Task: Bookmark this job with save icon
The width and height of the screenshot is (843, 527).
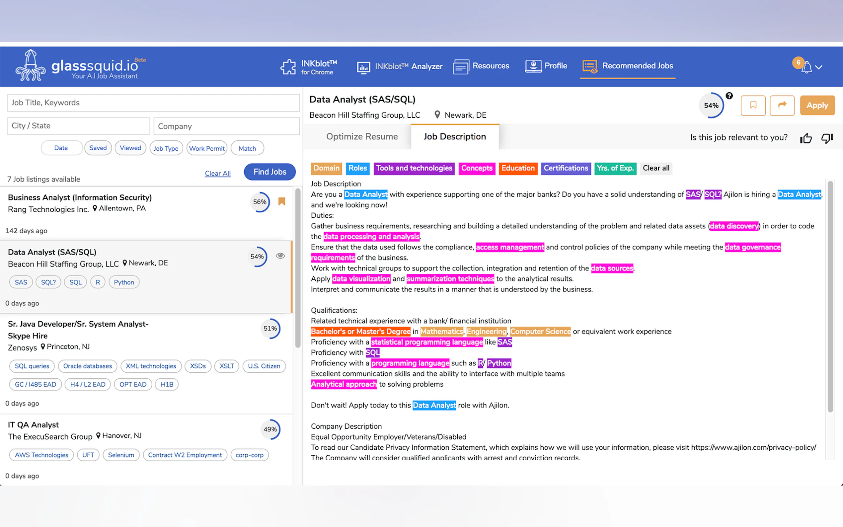Action: pyautogui.click(x=753, y=105)
